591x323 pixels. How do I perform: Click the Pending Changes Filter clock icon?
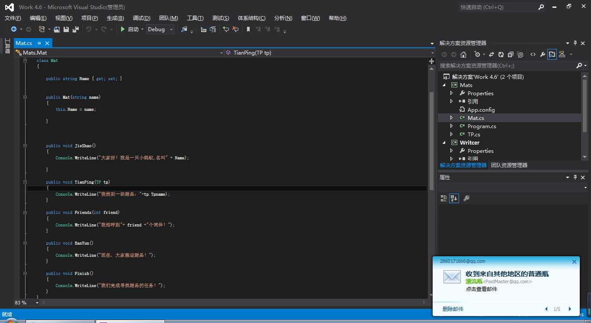(477, 55)
